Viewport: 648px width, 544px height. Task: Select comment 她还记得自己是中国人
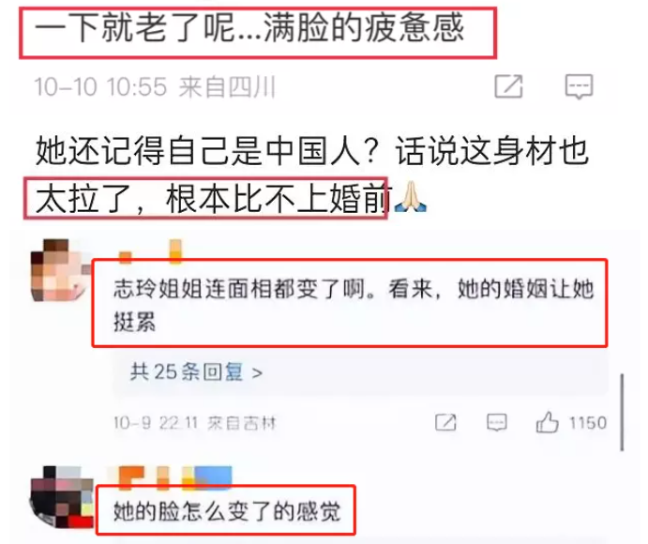pos(312,174)
